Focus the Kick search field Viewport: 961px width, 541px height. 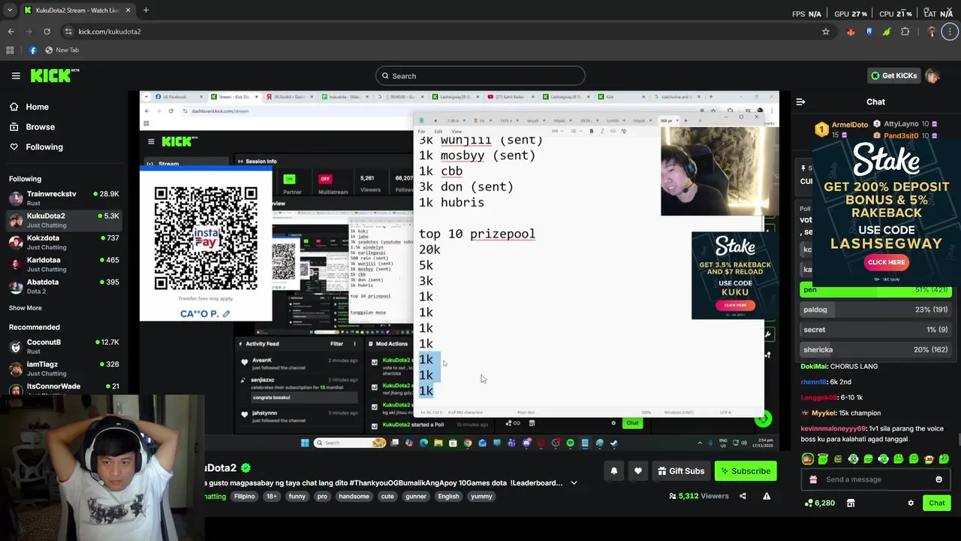click(x=480, y=76)
